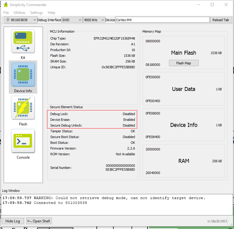Click the Flash Map button

click(x=184, y=63)
